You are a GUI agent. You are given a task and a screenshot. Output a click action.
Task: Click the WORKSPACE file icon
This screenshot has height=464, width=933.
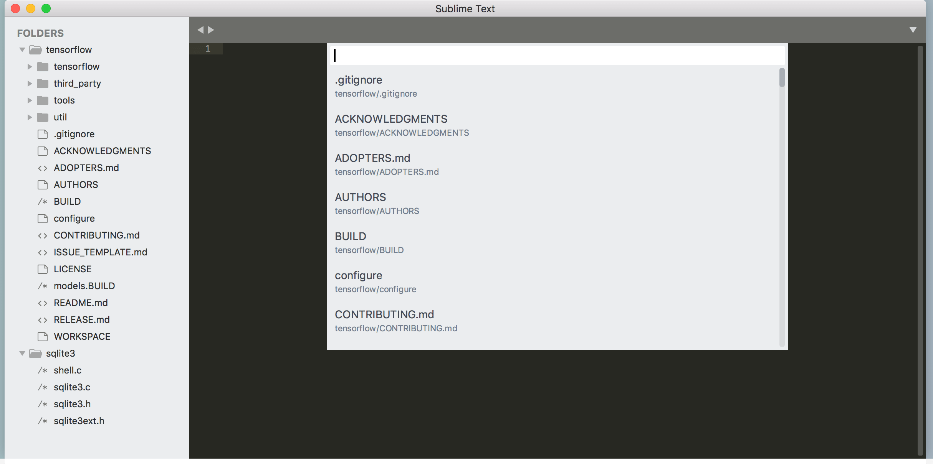click(43, 337)
